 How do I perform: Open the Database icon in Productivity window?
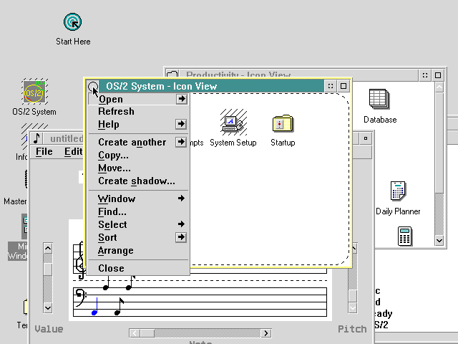(x=379, y=99)
